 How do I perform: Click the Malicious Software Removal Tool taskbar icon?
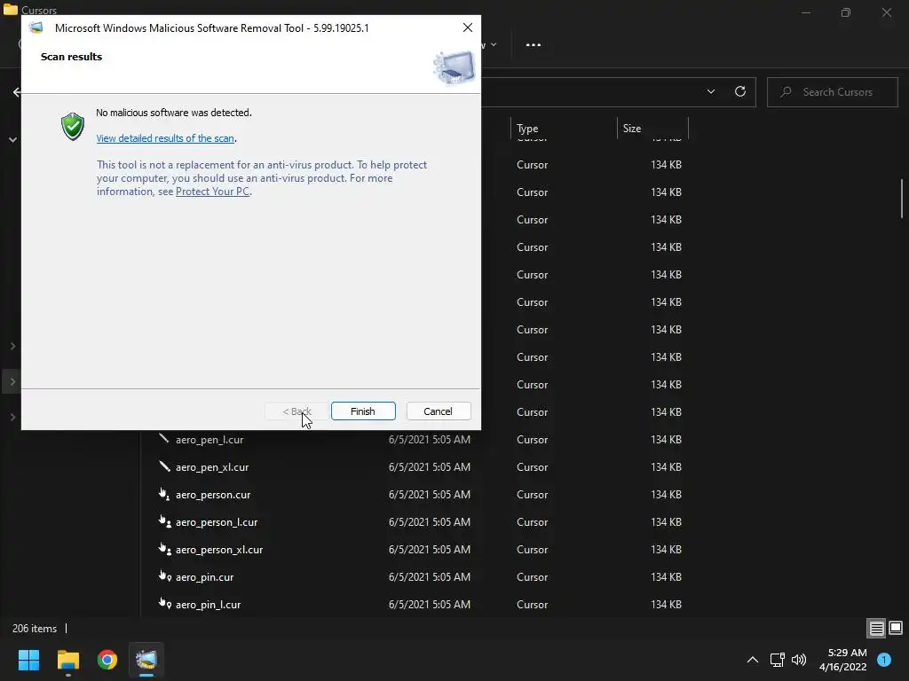click(x=146, y=660)
